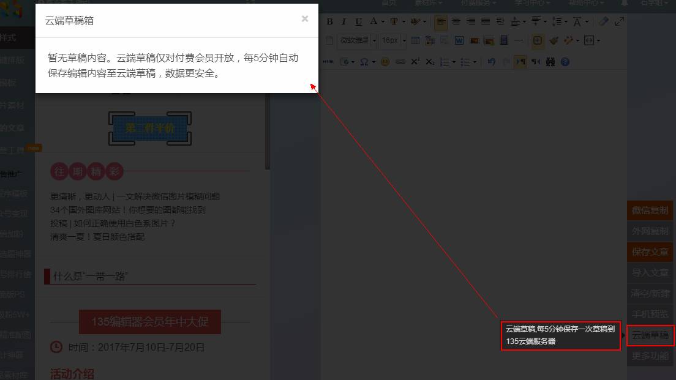Open find and replace binoculars
Image resolution: width=676 pixels, height=380 pixels.
[550, 62]
